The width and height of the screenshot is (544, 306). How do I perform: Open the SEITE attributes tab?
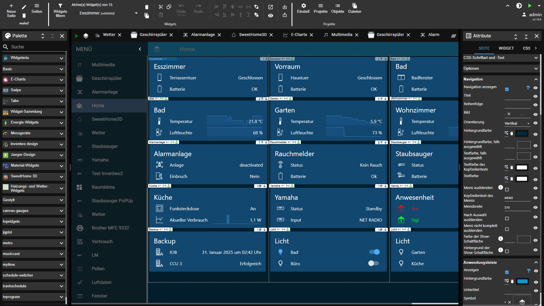tap(484, 48)
